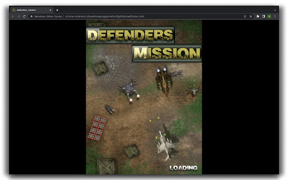This screenshot has width=288, height=180.
Task: Open the three-dot browser menu
Action: pyautogui.click(x=275, y=16)
